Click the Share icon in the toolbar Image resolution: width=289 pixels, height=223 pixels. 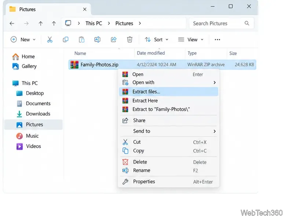click(114, 40)
